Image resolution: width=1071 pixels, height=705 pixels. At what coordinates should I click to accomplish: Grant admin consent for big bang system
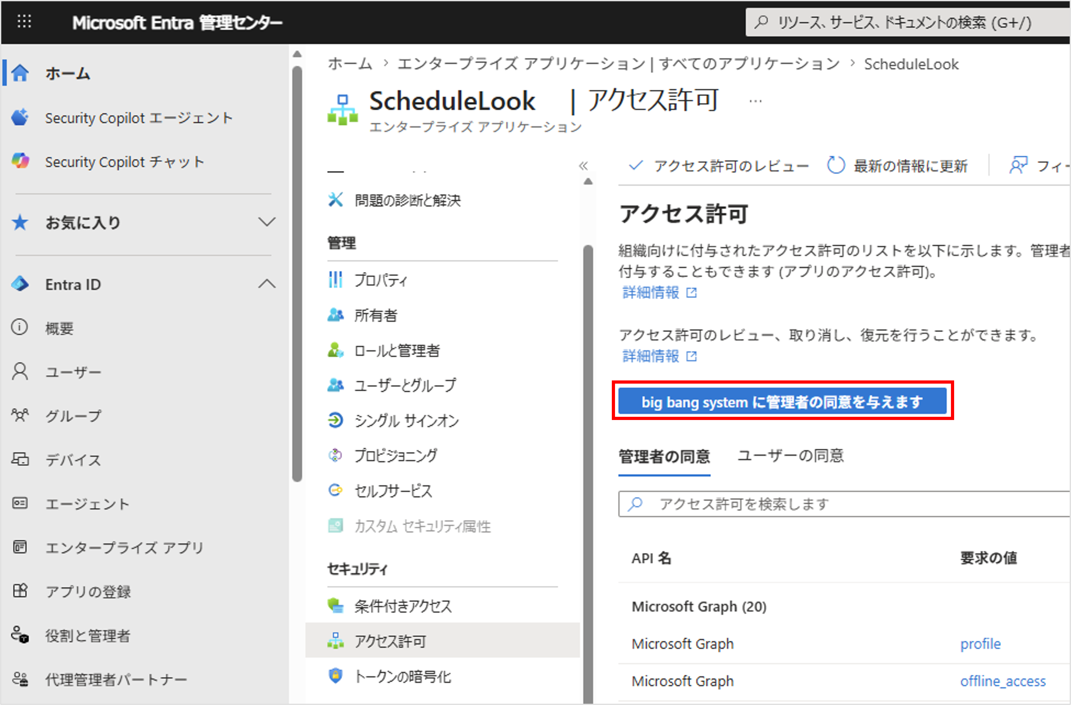[783, 401]
